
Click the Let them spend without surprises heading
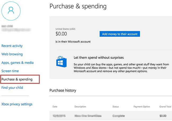click(98, 57)
